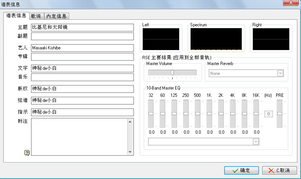Click the 250 Hz EQ band slider
The image size is (301, 179).
point(186,114)
